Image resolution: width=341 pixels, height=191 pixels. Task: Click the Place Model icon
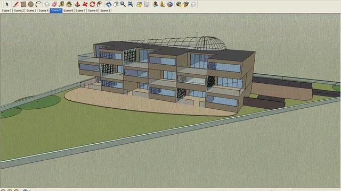pyautogui.click(x=155, y=4)
